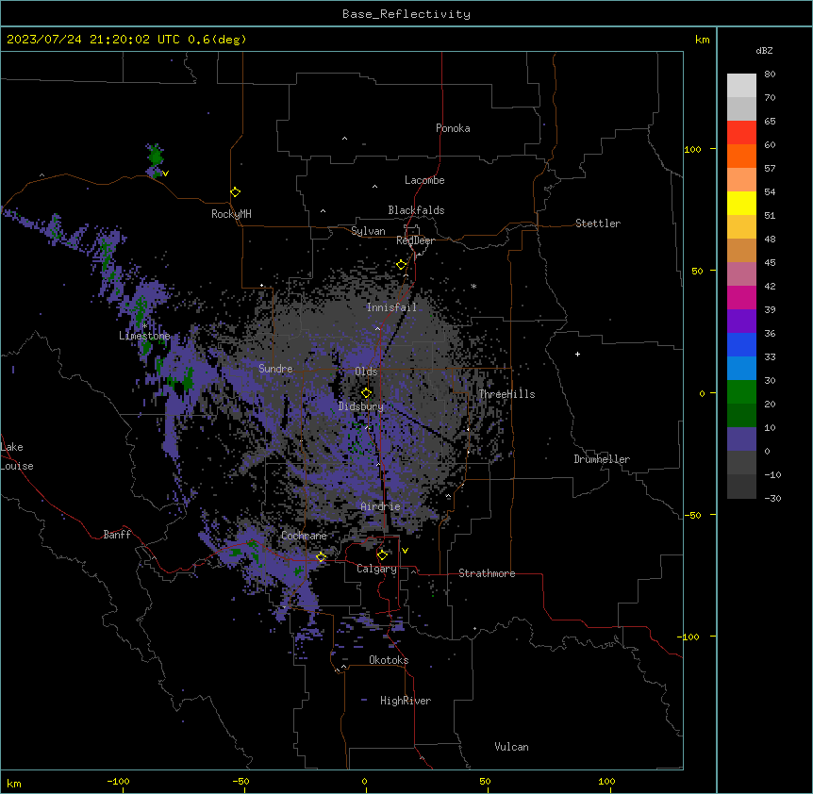The image size is (813, 794).
Task: Click the Limestone label
Action: pos(144,336)
